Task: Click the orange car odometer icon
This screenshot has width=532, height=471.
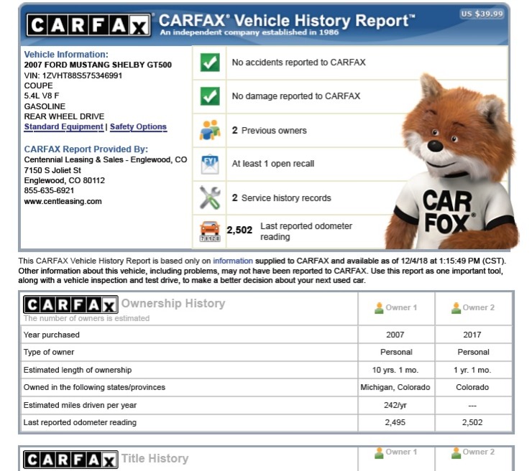Action: 210,231
